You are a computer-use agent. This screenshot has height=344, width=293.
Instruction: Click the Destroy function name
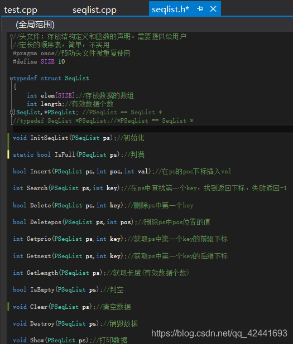(x=42, y=323)
